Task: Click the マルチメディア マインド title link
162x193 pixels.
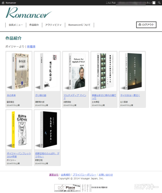Action: click(x=75, y=97)
